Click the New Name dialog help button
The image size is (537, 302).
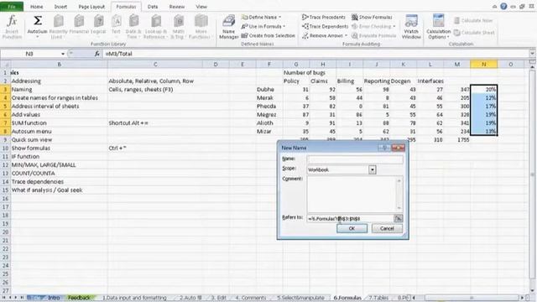click(384, 148)
